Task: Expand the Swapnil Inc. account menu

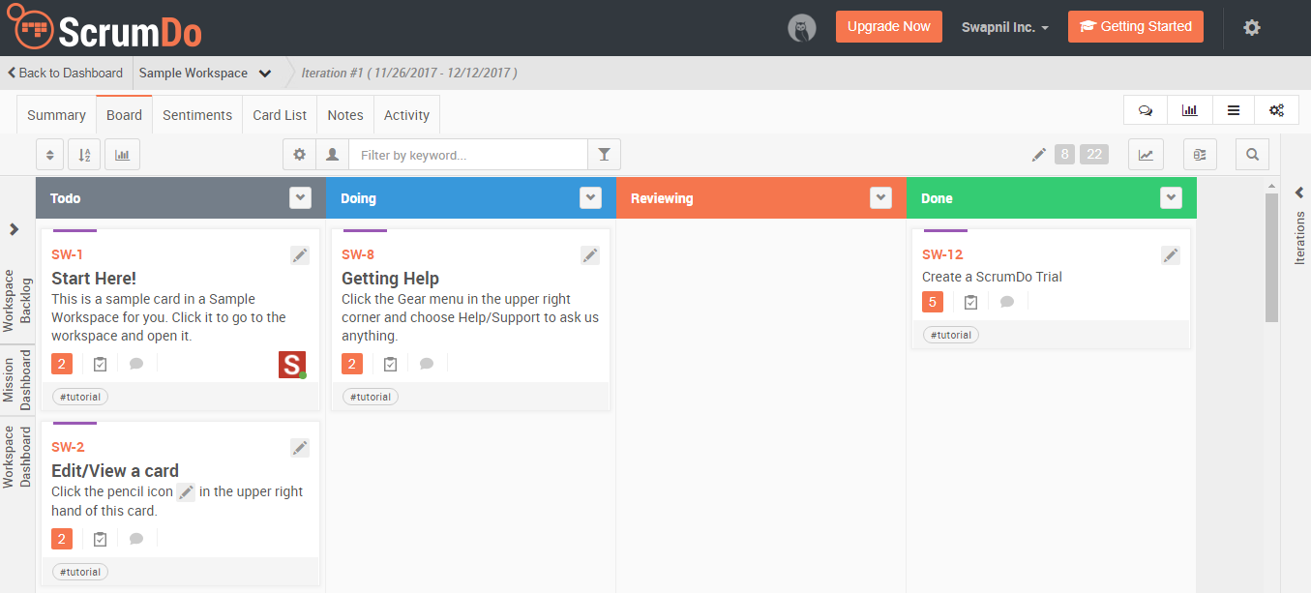Action: [x=1004, y=26]
